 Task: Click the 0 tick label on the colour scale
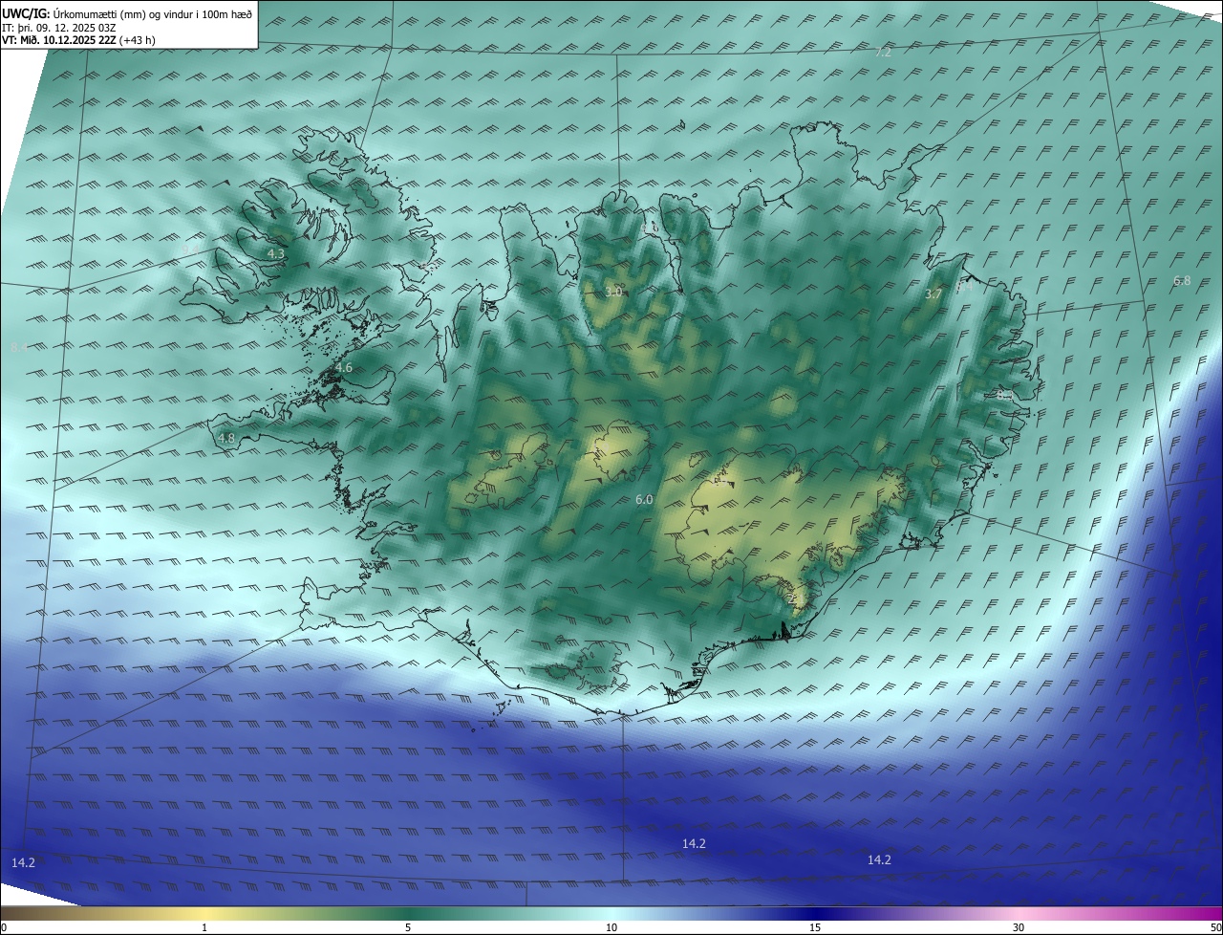point(3,927)
